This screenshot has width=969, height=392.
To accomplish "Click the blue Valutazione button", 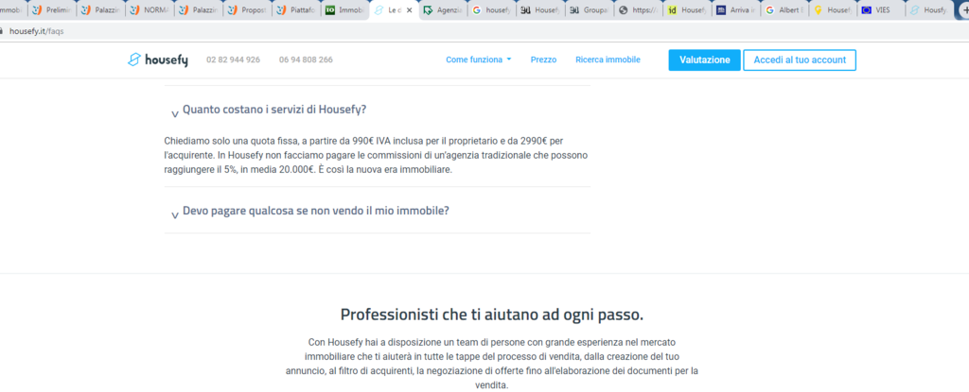I will (x=704, y=60).
